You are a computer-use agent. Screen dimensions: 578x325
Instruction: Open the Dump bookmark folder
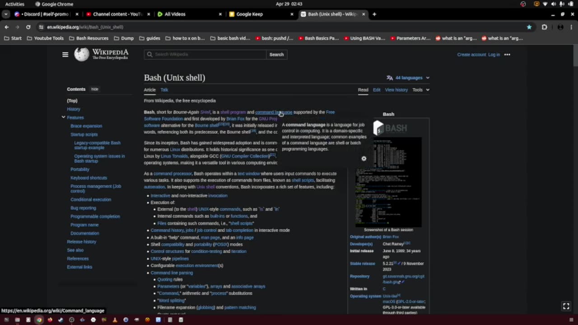(123, 38)
